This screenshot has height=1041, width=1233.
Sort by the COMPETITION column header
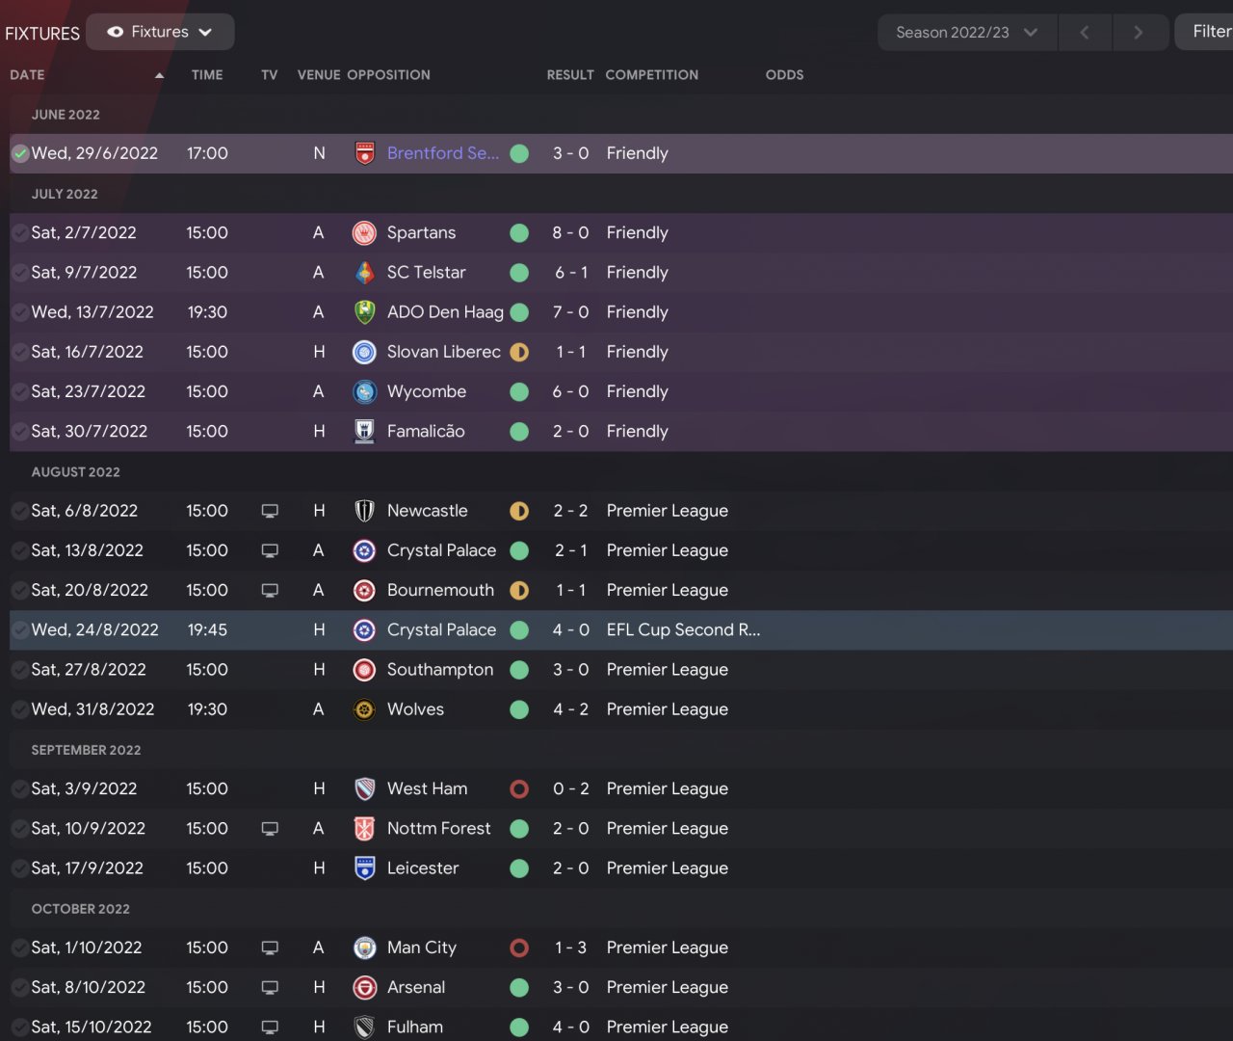tap(651, 75)
